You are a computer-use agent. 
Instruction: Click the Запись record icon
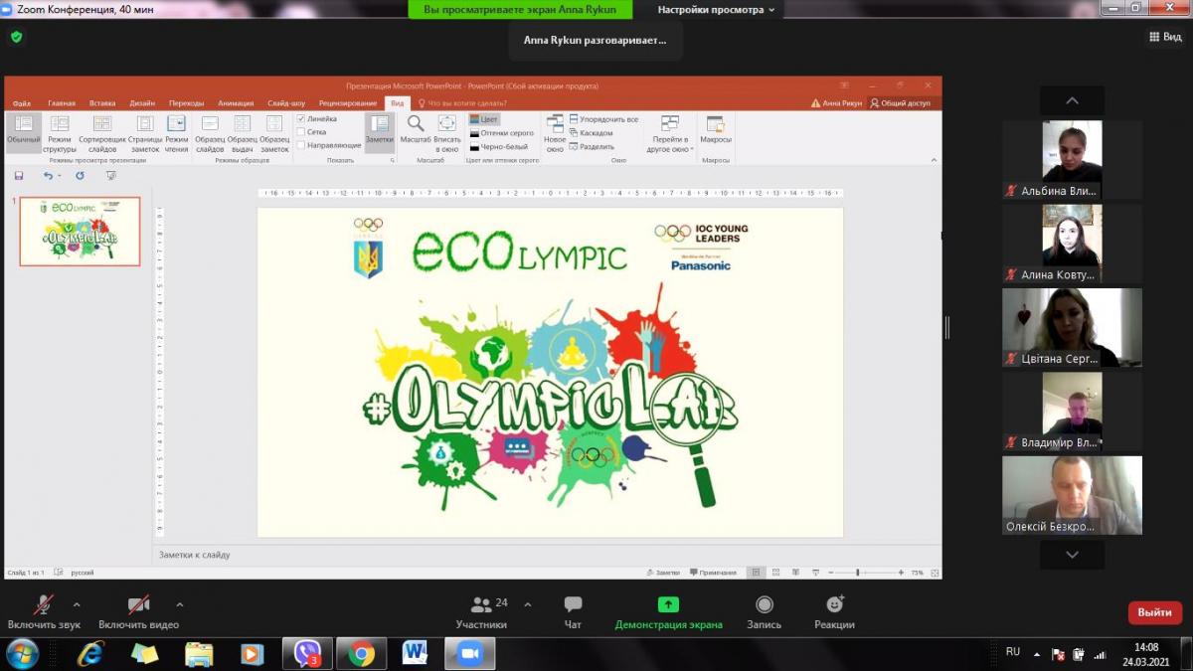pos(764,605)
